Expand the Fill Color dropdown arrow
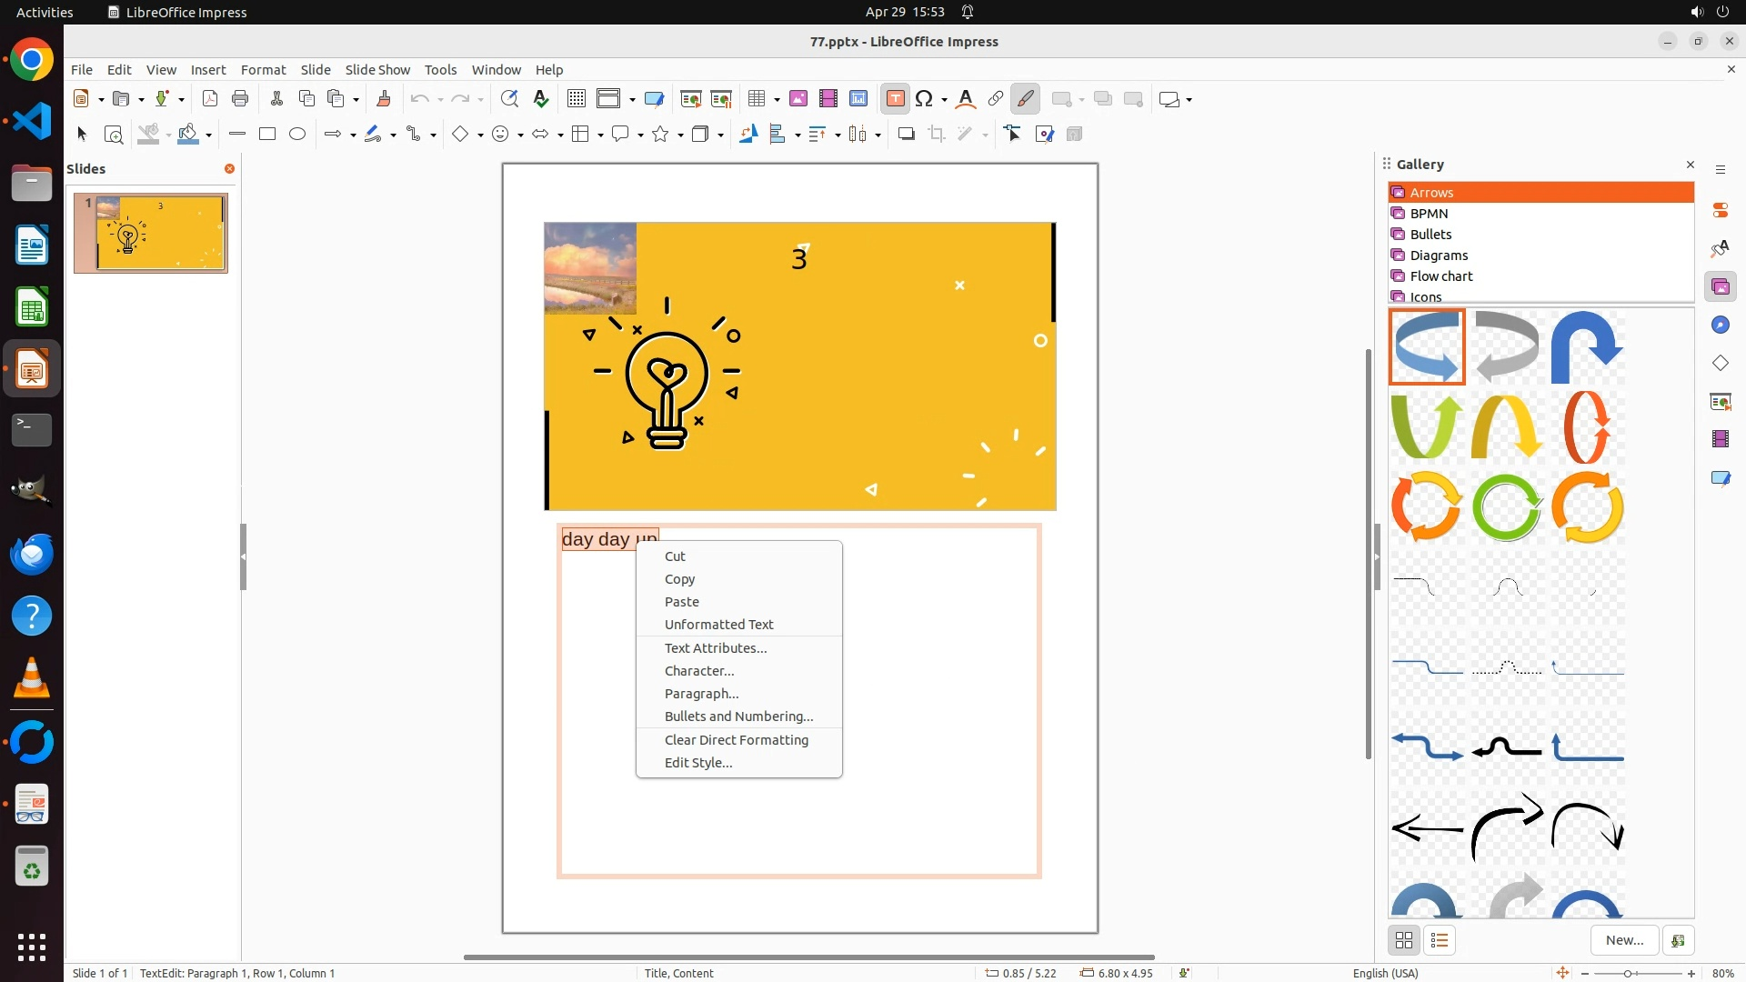The width and height of the screenshot is (1746, 982). (x=209, y=135)
